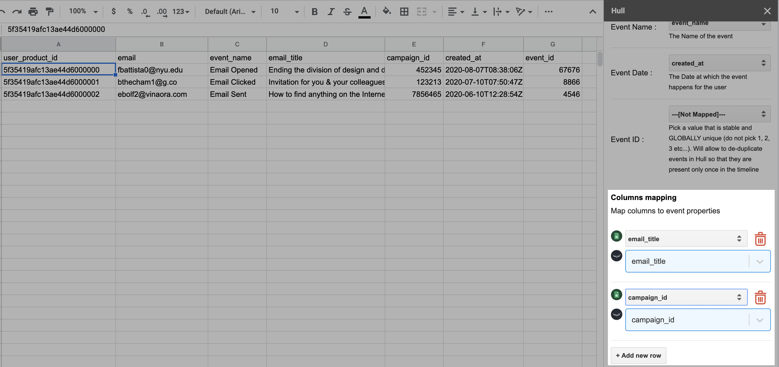This screenshot has height=367, width=779.
Task: Collapse the toolbar with up arrow
Action: 593,12
